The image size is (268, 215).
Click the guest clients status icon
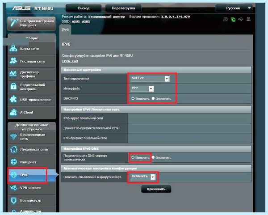tap(225, 19)
